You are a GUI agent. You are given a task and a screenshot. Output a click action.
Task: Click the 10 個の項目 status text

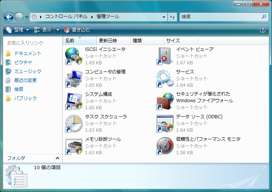47,168
